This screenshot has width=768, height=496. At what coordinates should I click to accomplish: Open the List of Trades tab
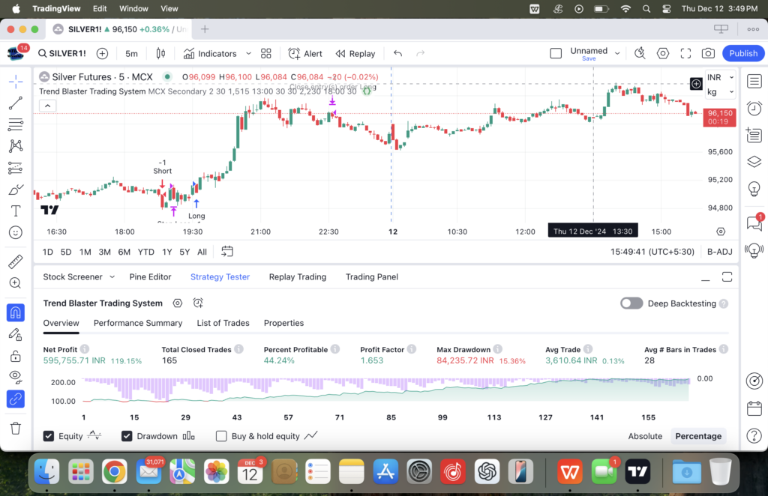pos(223,323)
